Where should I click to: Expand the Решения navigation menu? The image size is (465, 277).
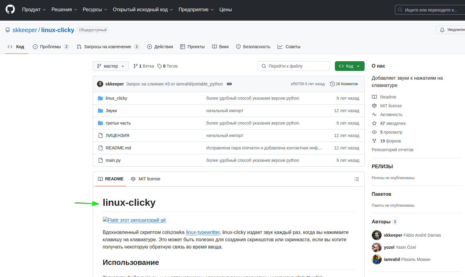(64, 10)
